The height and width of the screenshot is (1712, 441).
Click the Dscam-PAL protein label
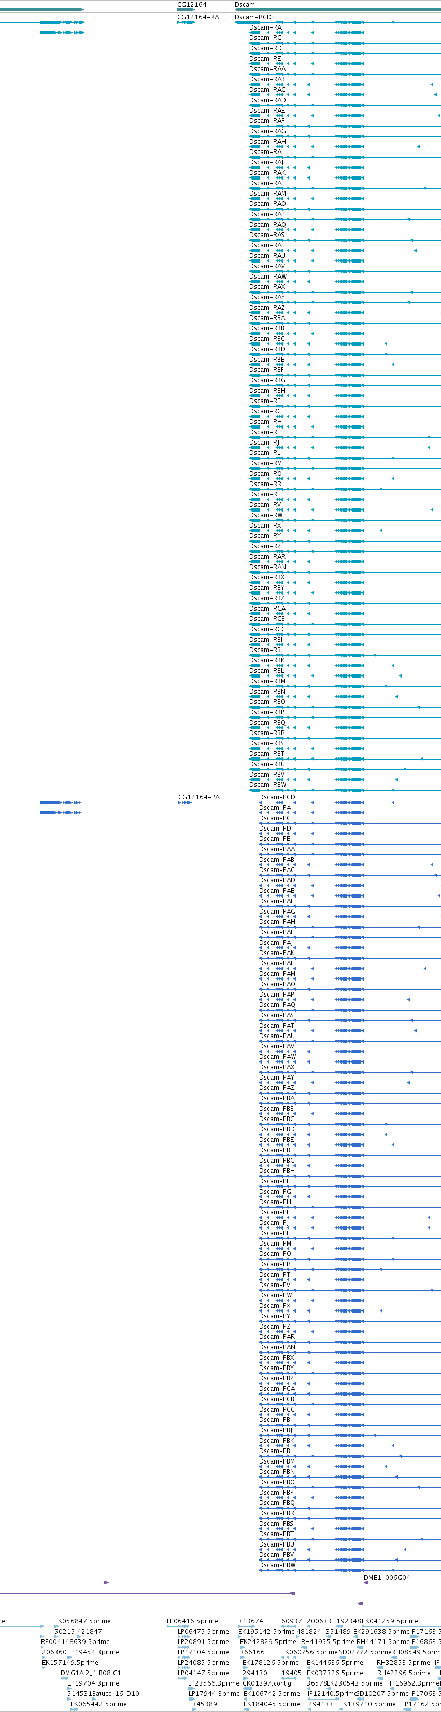pos(276,963)
